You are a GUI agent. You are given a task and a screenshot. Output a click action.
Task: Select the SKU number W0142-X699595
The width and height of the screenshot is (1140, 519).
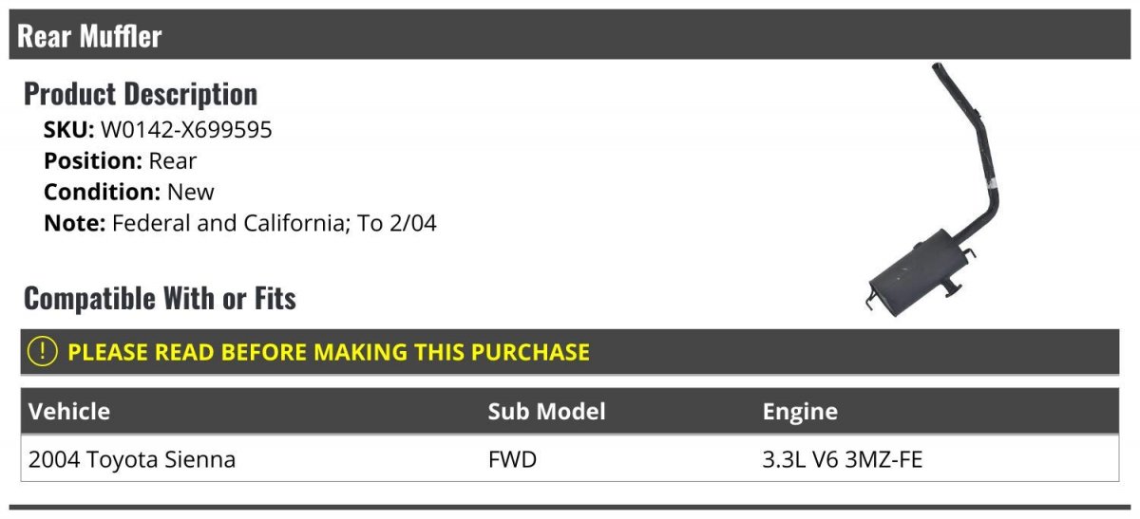186,130
